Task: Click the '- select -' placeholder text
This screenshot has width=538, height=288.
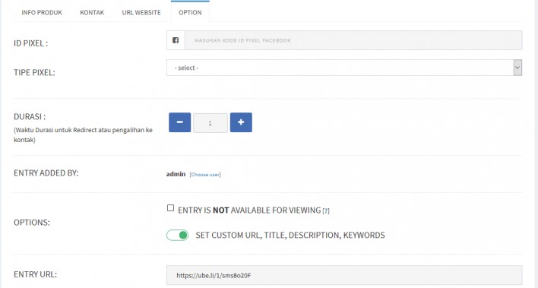Action: click(186, 68)
